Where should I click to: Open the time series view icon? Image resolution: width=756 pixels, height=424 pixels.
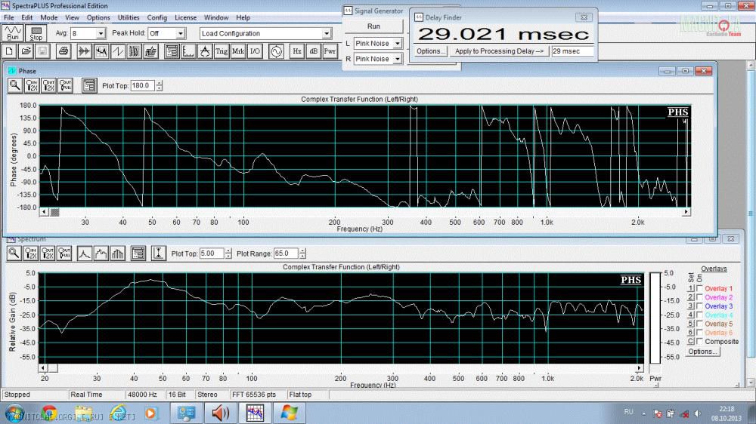click(x=85, y=51)
